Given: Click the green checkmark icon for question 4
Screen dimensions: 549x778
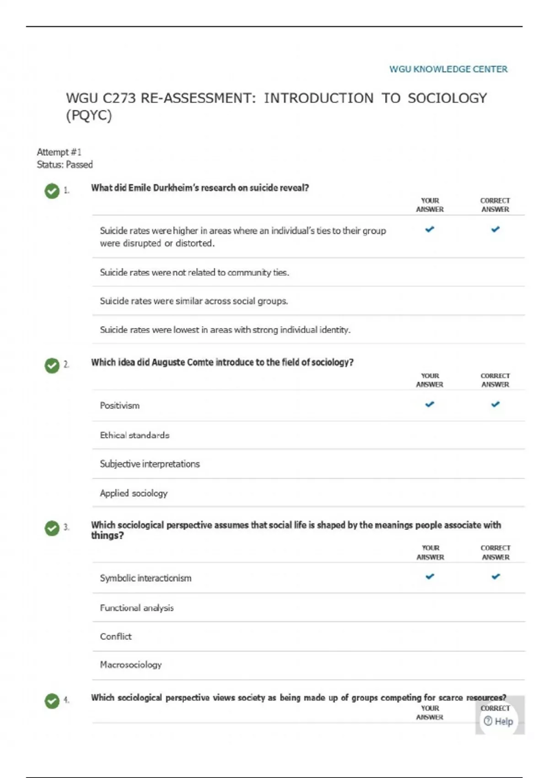Looking at the screenshot, I should [52, 701].
